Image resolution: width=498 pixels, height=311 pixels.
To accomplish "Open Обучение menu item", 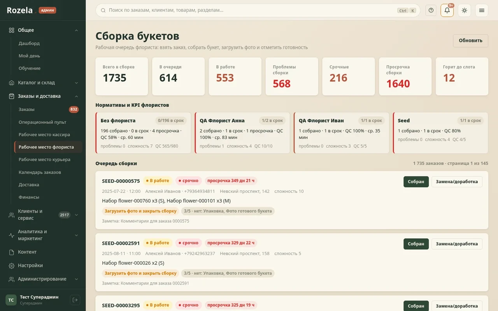I will click(x=48, y=68).
